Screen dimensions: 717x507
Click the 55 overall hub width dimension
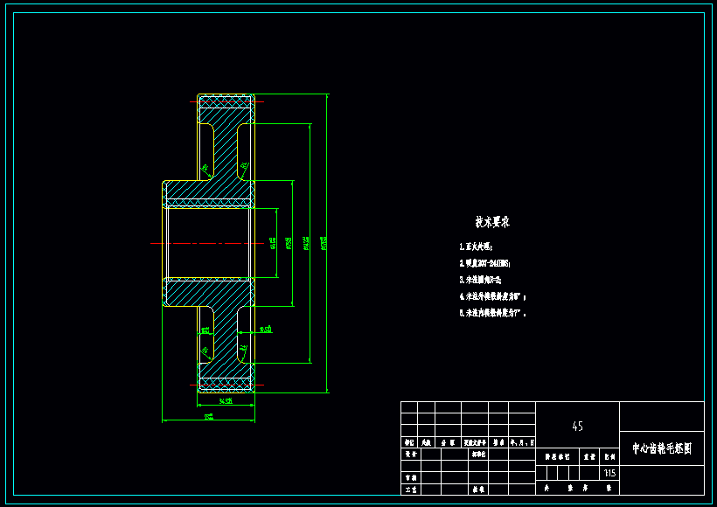pos(209,416)
